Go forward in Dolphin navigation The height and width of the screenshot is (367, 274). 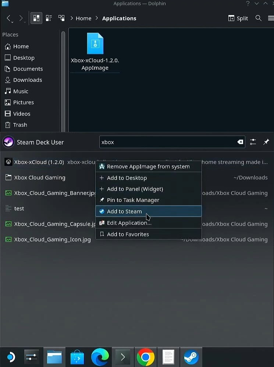(x=21, y=18)
